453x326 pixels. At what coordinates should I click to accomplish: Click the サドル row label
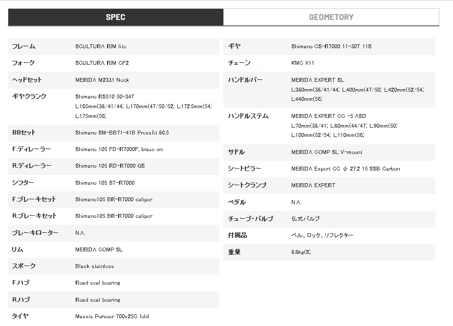[x=237, y=152]
